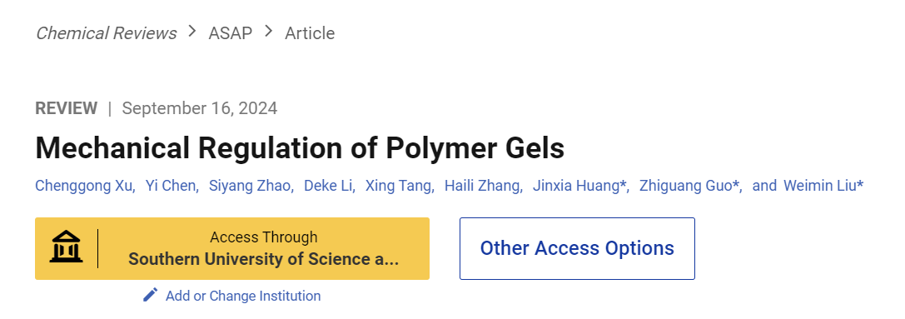Click chevron after Chemical Reviews breadcrumb
The width and height of the screenshot is (905, 319).
pos(192,32)
